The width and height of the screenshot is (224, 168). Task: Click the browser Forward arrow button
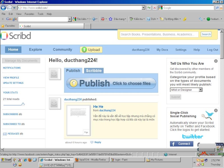coord(10,8)
